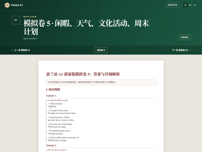Switch language to 中 (Chinese)
The height and width of the screenshot is (152, 202).
[x=186, y=5]
